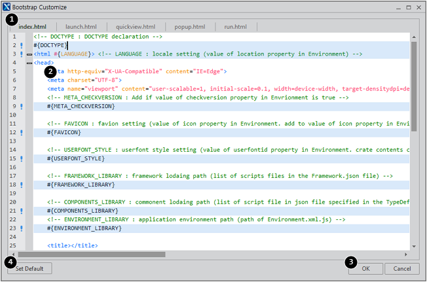427x282 pixels.
Task: Click the marker icon on line 2
Action: 22,45
